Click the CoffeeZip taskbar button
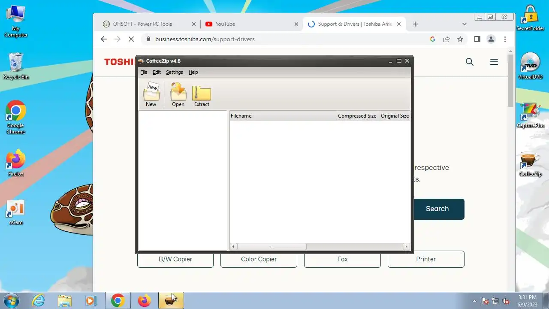 coord(171,300)
